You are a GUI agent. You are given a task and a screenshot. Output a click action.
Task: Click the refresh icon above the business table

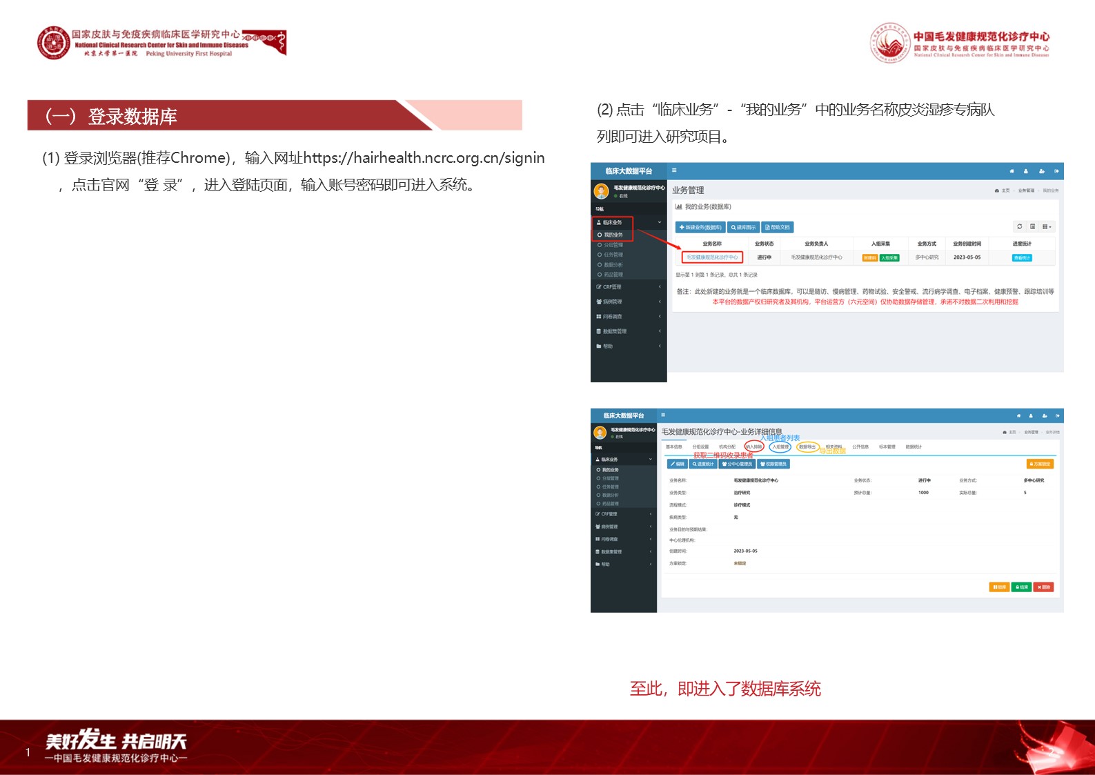(x=1019, y=226)
